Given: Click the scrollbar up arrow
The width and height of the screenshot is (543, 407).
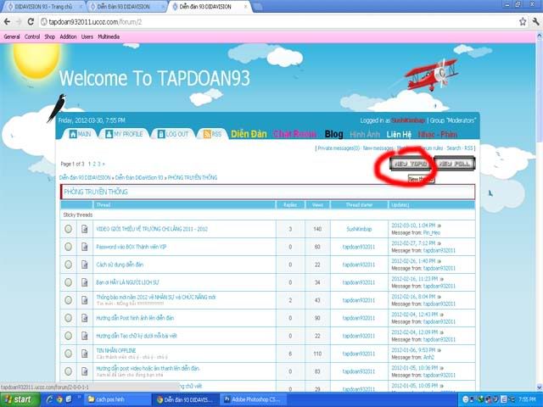Looking at the screenshot, I should point(540,35).
